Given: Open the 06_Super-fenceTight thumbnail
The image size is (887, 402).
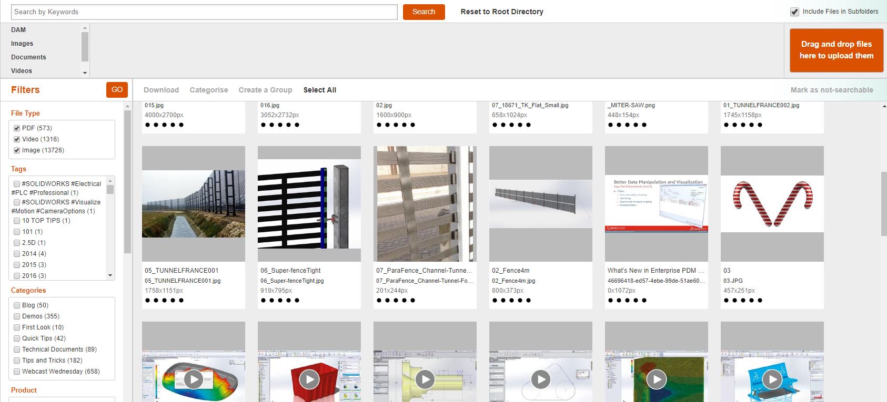Looking at the screenshot, I should [x=309, y=204].
